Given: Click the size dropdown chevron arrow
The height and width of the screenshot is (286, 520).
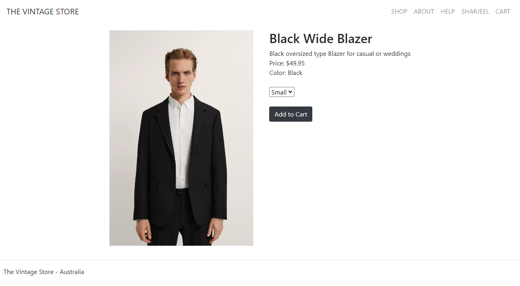Looking at the screenshot, I should pos(290,92).
